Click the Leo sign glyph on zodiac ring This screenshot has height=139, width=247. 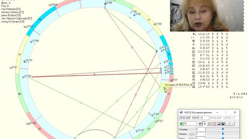(40, 129)
